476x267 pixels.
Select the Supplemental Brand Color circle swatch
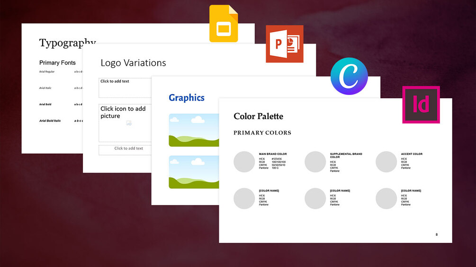[315, 162]
